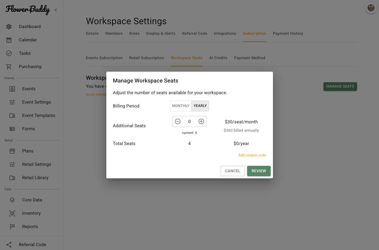Click the Invite members link
The width and height of the screenshot is (379, 250).
coord(96,94)
